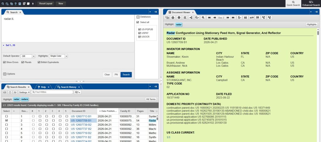This screenshot has height=142, width=321.
Task: Open Document Viewer settings gear
Action: 179,18
